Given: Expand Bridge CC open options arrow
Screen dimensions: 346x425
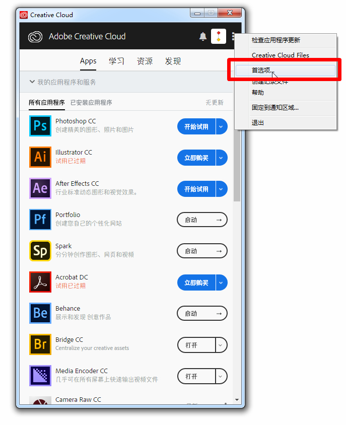Looking at the screenshot, I should [221, 345].
